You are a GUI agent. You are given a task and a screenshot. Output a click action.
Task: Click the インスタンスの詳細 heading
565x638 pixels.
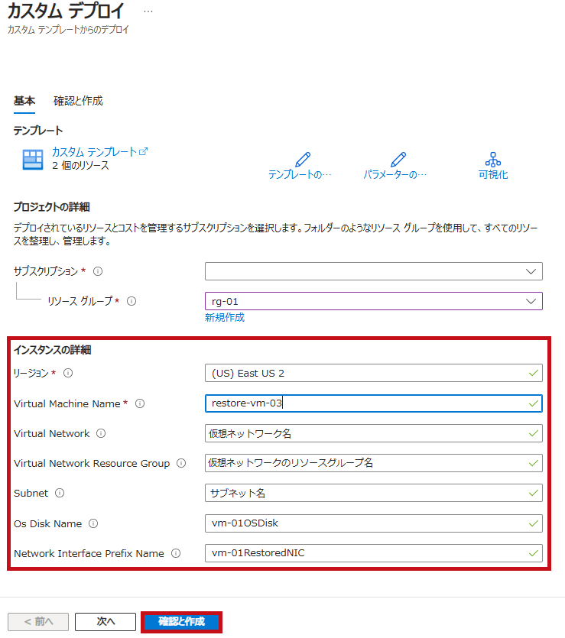point(53,350)
